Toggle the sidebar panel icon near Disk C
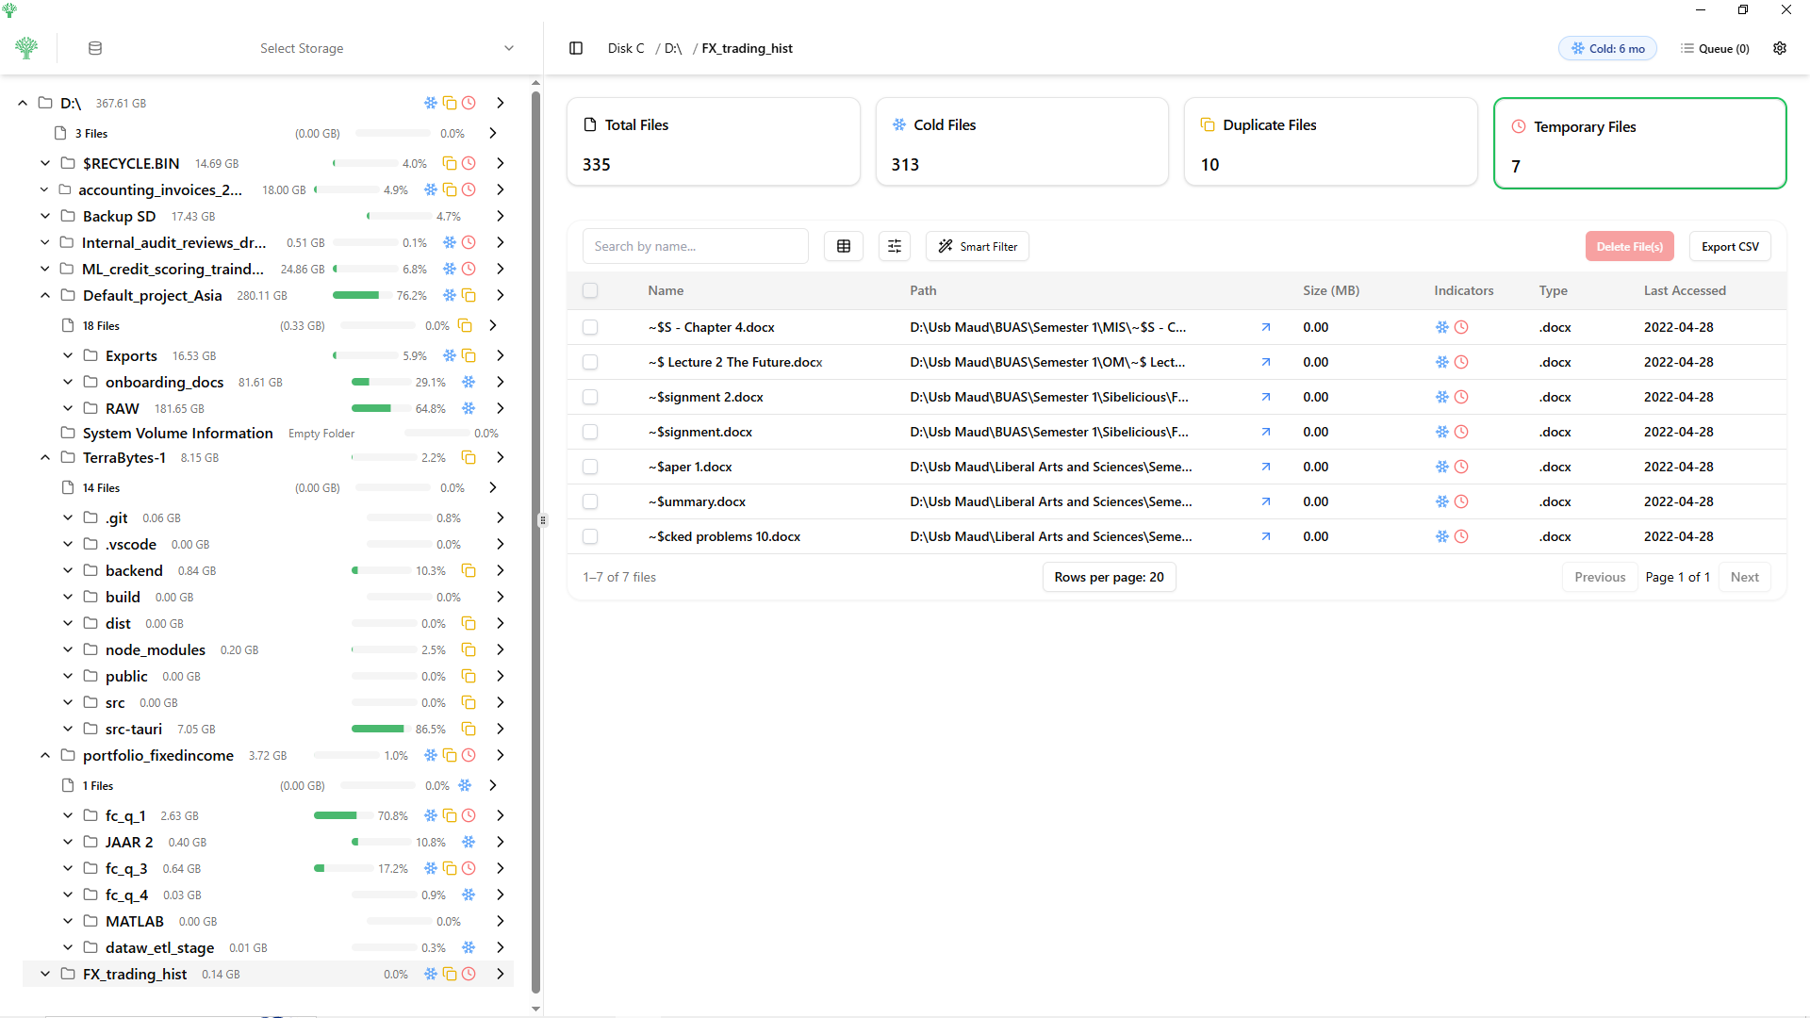Viewport: 1810px width, 1018px height. click(x=575, y=48)
